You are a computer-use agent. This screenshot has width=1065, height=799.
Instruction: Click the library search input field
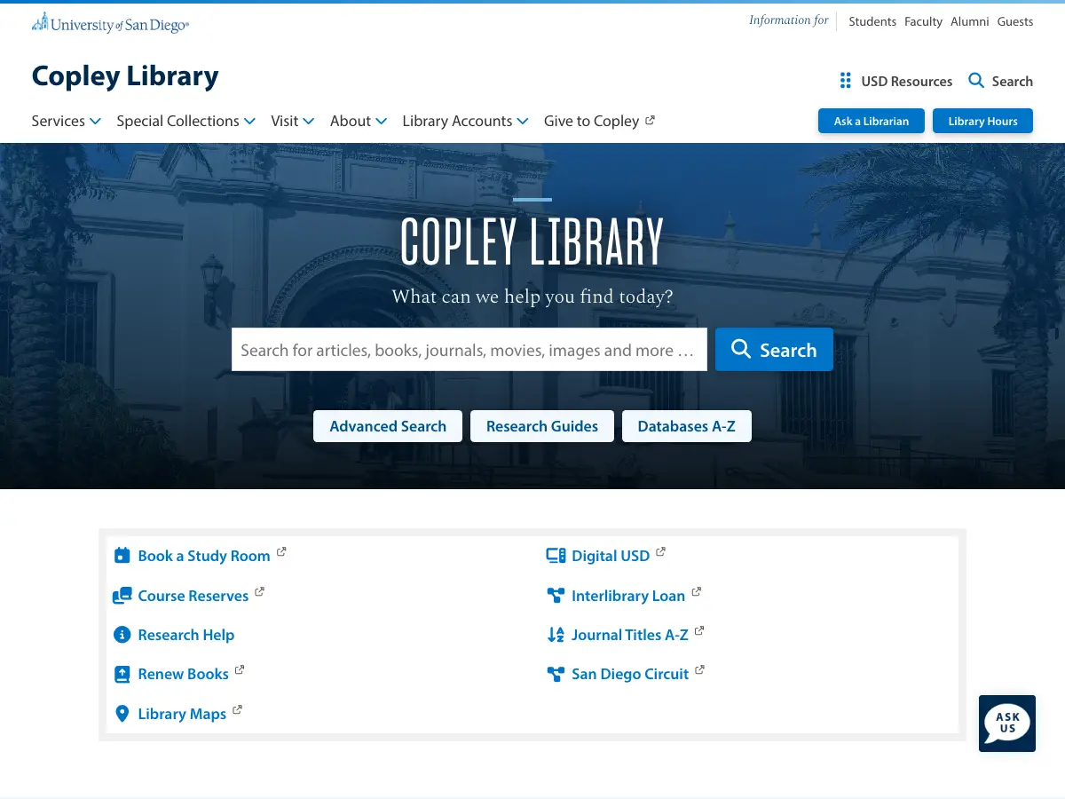click(x=469, y=349)
